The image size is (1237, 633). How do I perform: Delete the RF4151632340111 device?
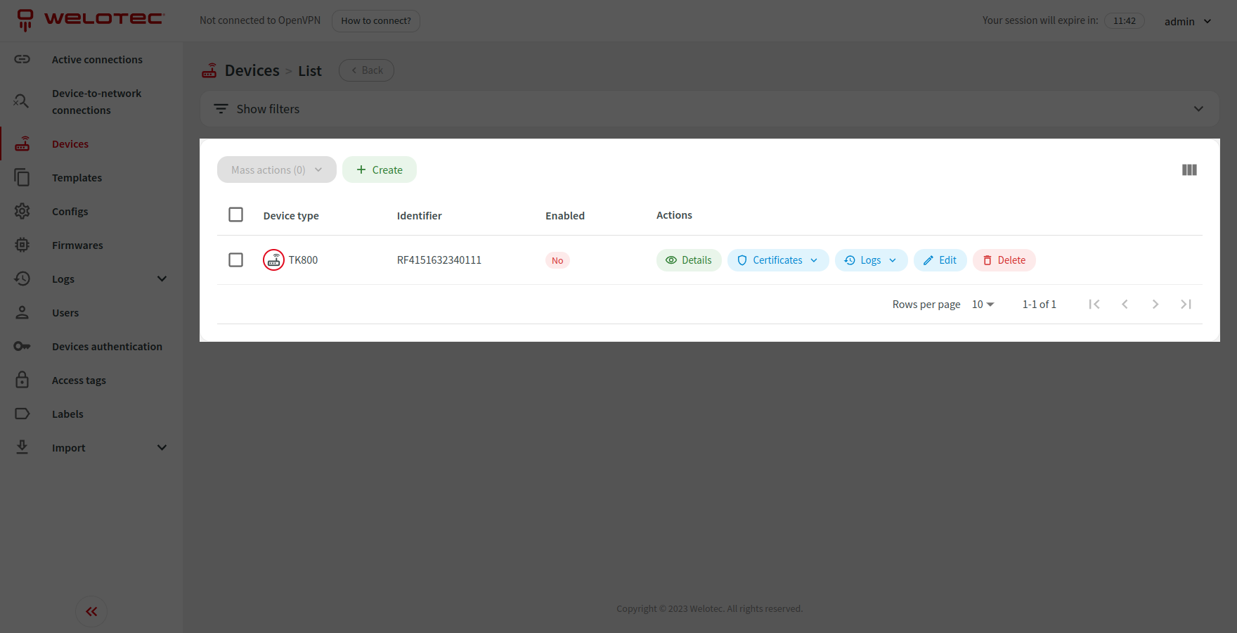[x=1004, y=260]
